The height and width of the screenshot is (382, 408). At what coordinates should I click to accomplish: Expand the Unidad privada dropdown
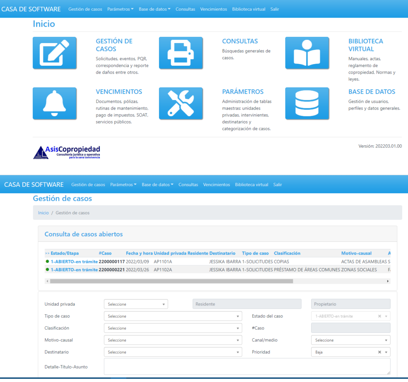(x=135, y=304)
